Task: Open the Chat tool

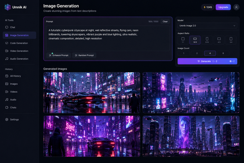Action: tap(20, 27)
